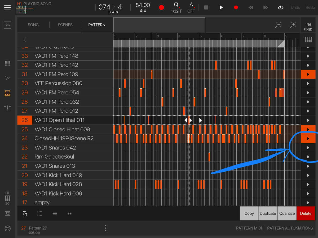Image resolution: width=318 pixels, height=238 pixels.
Task: Open the 074 : 4 beats position display
Action: (x=110, y=8)
